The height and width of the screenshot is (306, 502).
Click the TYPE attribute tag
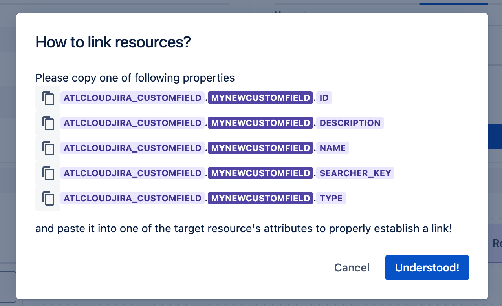(x=331, y=199)
